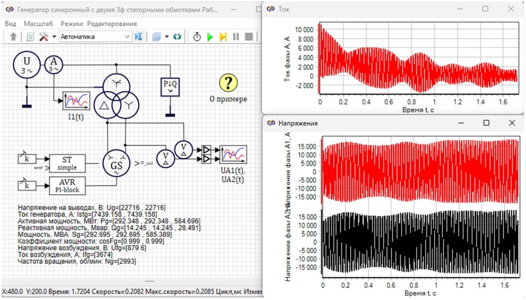Open the Вид menu

click(x=10, y=24)
